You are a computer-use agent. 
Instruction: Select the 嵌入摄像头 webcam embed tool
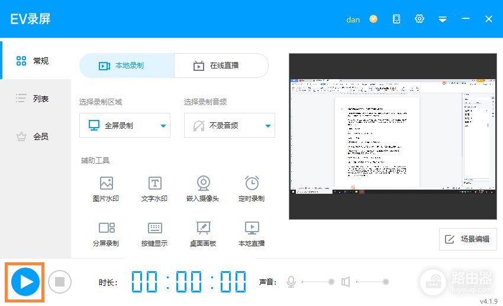[x=203, y=189]
